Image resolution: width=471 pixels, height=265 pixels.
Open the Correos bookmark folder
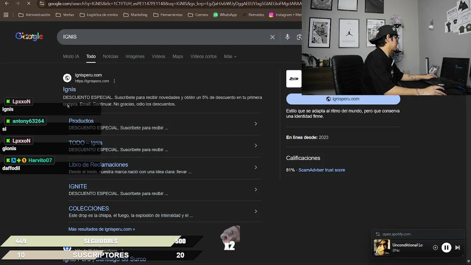point(198,15)
